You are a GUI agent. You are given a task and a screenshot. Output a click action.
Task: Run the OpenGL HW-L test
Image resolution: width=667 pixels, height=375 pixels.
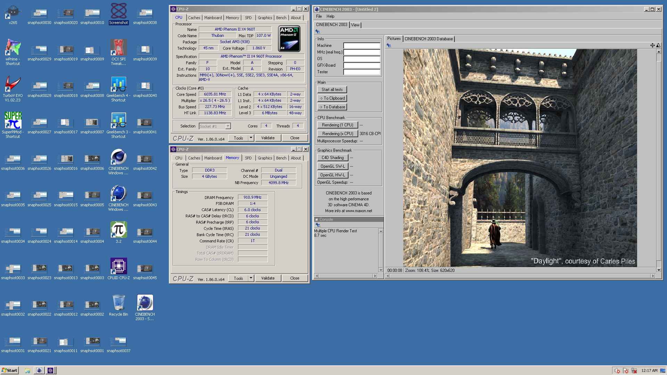coord(333,175)
